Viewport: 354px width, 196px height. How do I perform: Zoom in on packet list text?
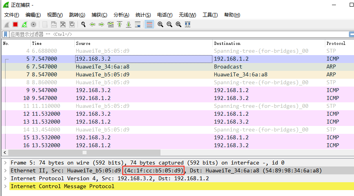coord(160,24)
